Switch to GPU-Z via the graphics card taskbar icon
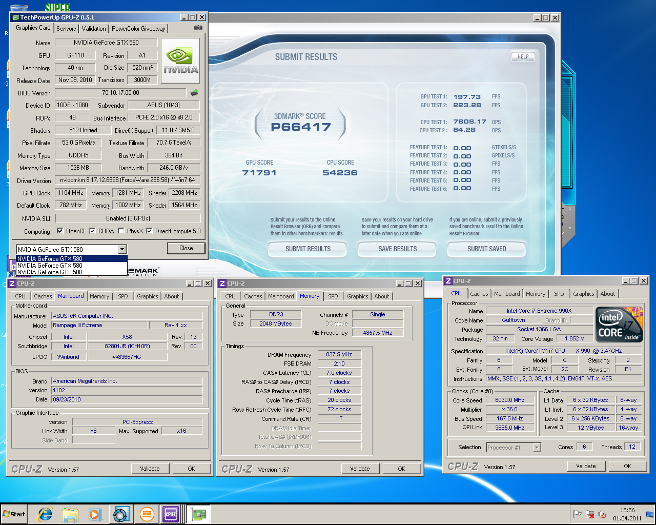 pyautogui.click(x=198, y=514)
